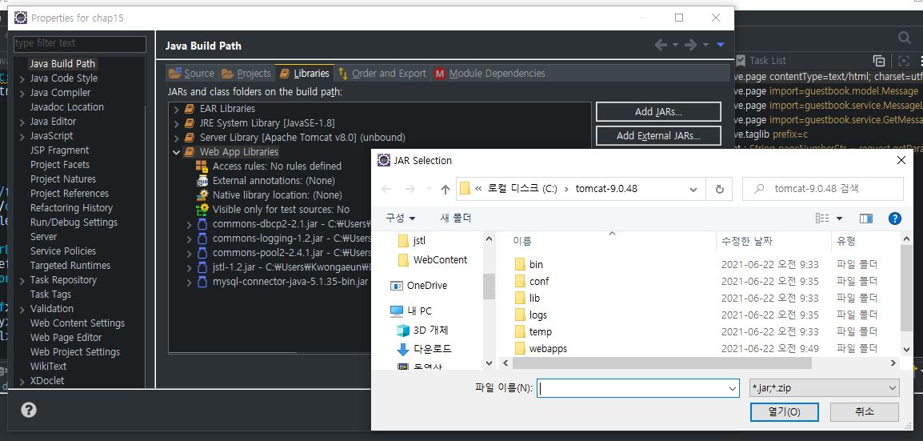Open the file name history dropdown arrow
923x441 pixels.
click(x=733, y=388)
